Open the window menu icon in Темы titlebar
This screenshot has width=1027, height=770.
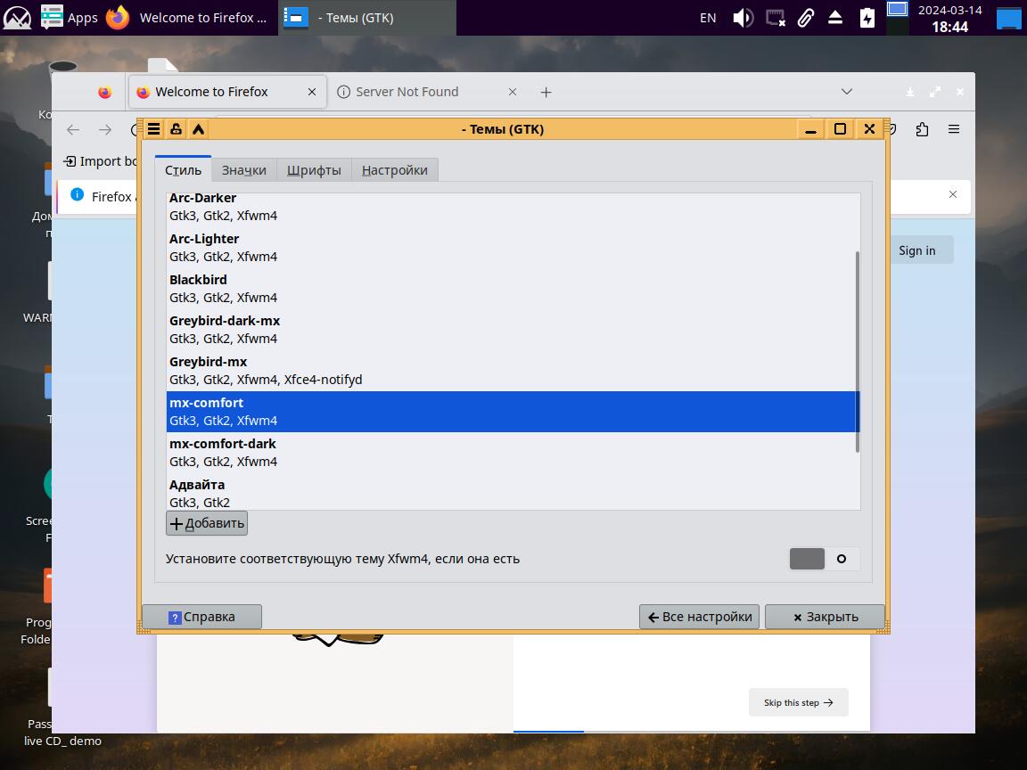pyautogui.click(x=153, y=129)
